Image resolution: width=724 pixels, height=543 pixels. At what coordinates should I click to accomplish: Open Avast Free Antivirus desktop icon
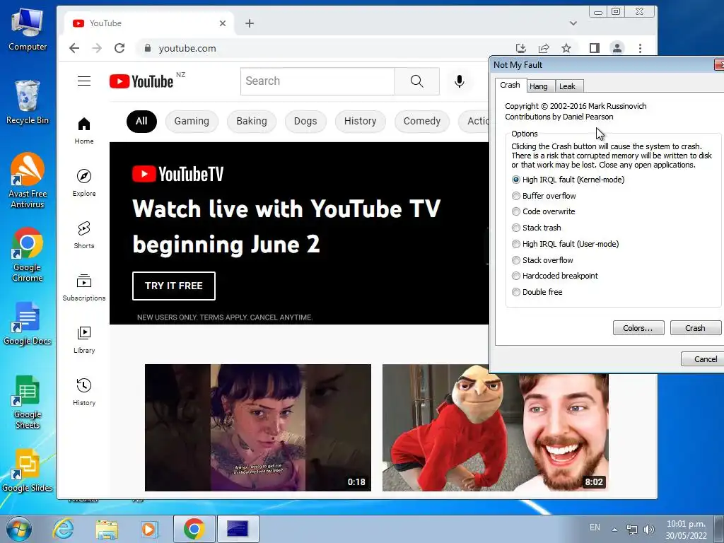pos(28,180)
